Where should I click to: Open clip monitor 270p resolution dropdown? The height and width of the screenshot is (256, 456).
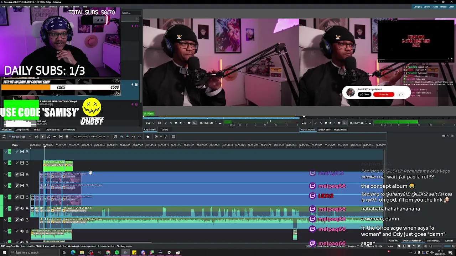[x=150, y=123]
